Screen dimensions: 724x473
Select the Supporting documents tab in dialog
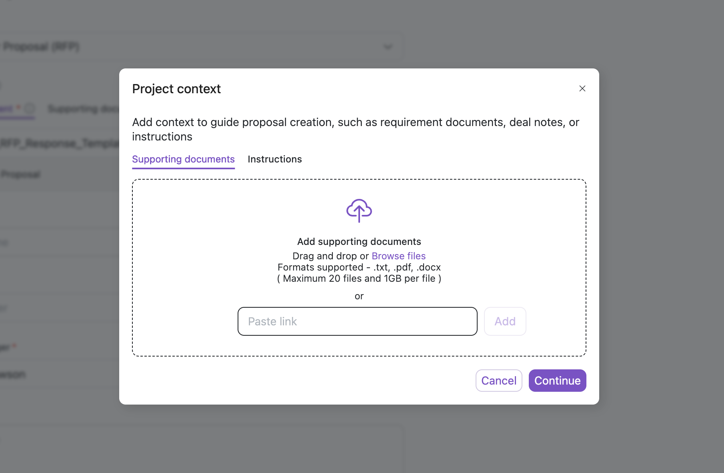[183, 159]
